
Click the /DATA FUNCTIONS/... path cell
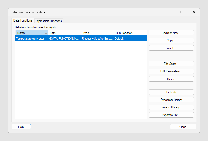[x=64, y=39]
